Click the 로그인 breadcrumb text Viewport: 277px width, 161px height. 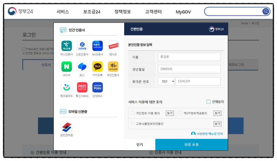coord(255,23)
